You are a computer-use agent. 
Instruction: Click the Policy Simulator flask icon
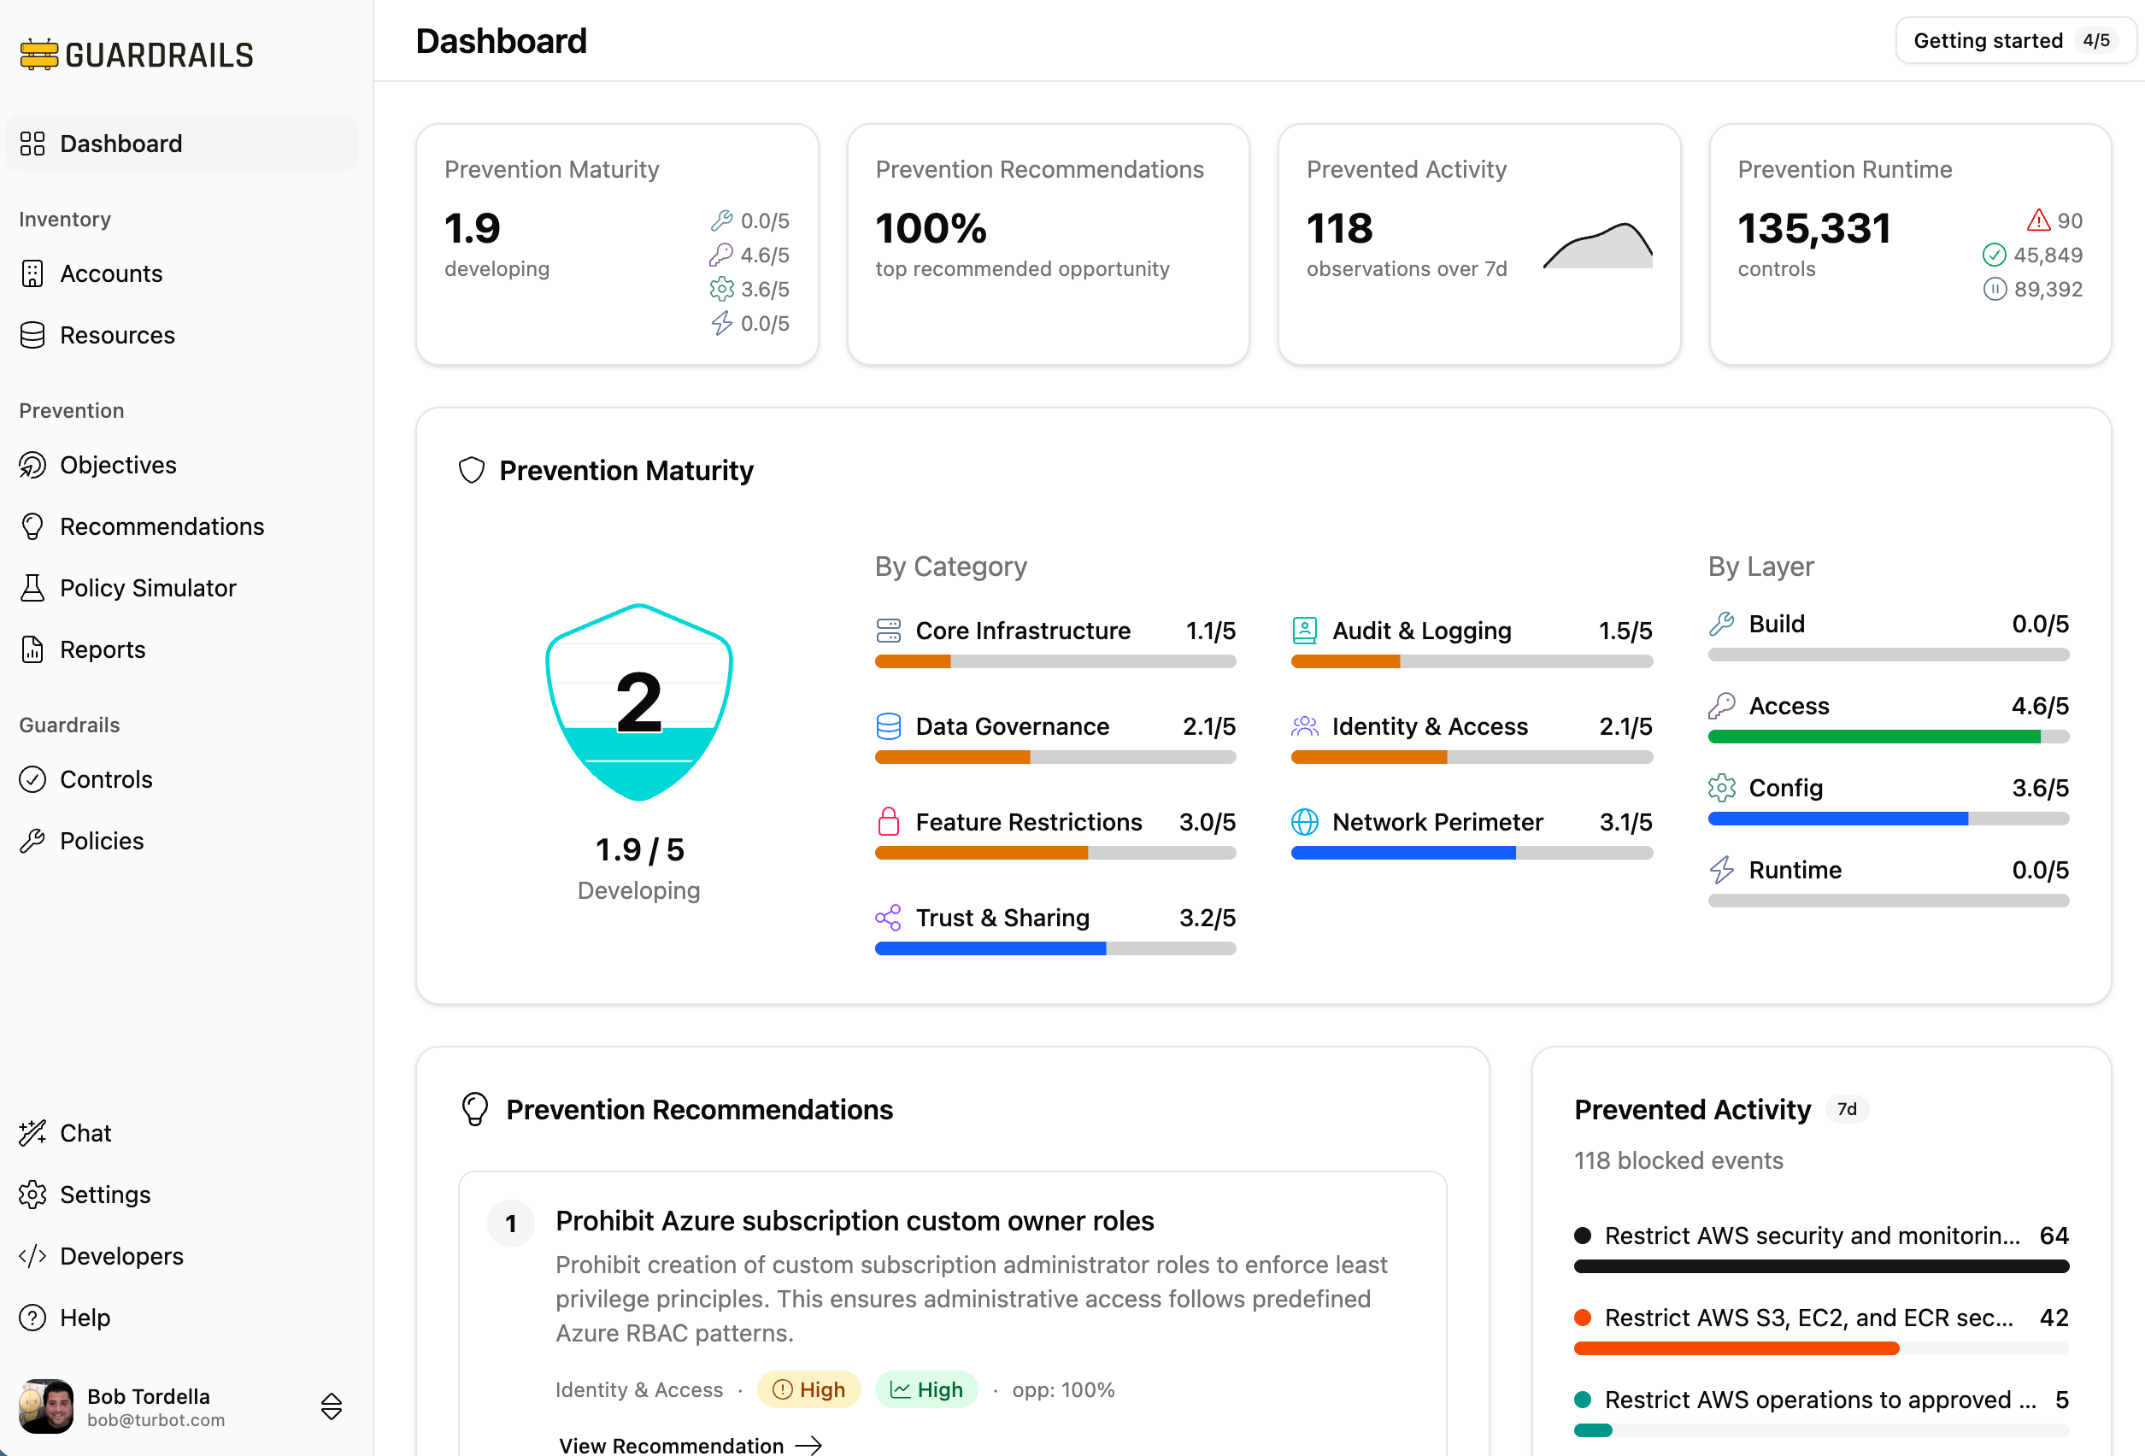tap(32, 588)
